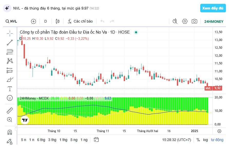This screenshot has width=229, height=150.
Task: Toggle percent scale mode
Action: point(198,140)
